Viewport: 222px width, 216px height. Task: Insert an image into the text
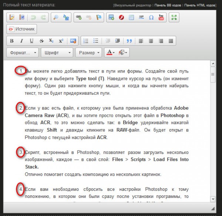coord(111,17)
